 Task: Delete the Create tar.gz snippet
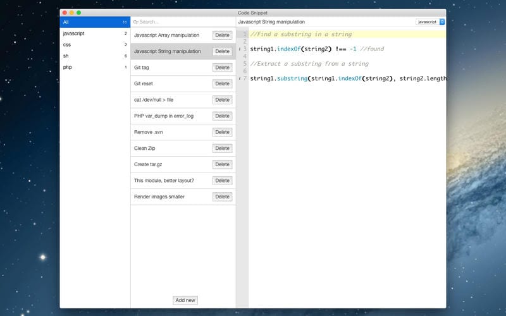(223, 164)
